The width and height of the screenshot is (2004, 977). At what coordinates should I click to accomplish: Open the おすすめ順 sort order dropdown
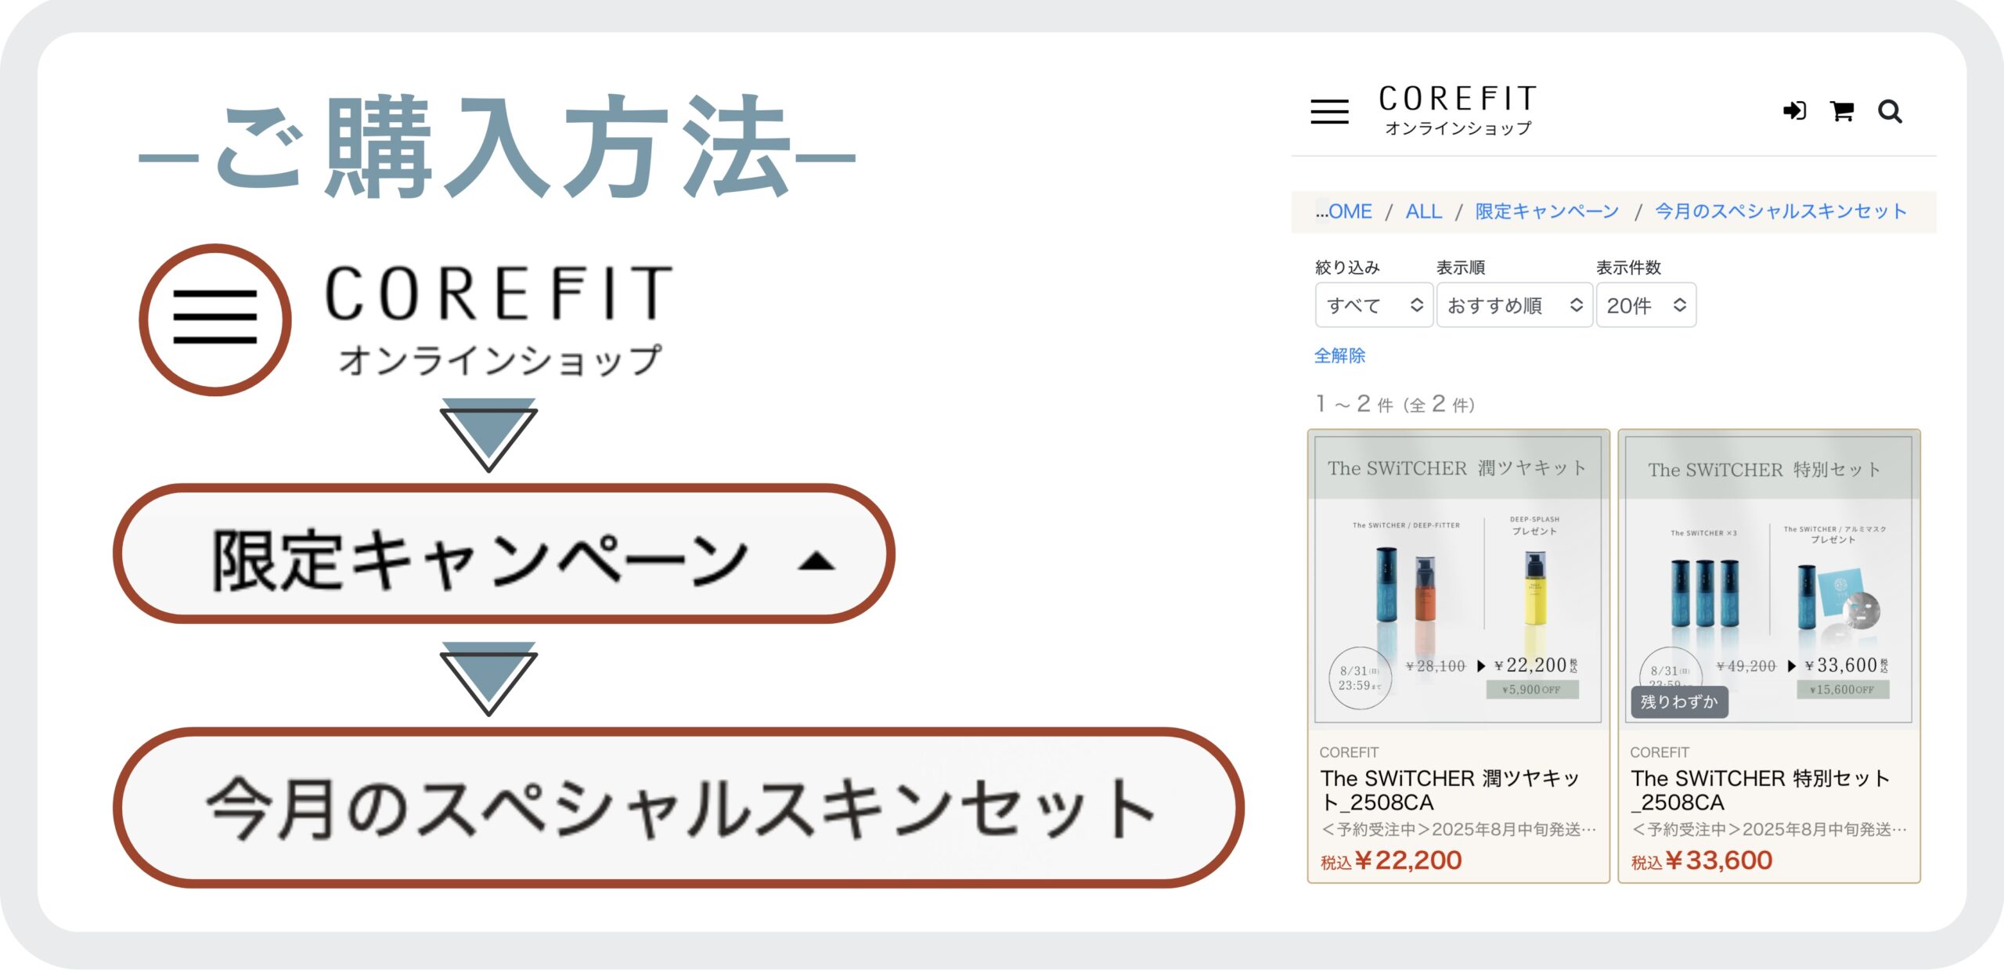pyautogui.click(x=1514, y=305)
